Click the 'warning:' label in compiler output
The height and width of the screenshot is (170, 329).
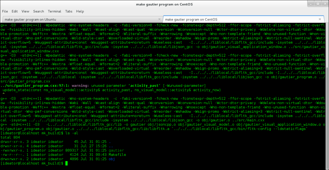click(80, 85)
